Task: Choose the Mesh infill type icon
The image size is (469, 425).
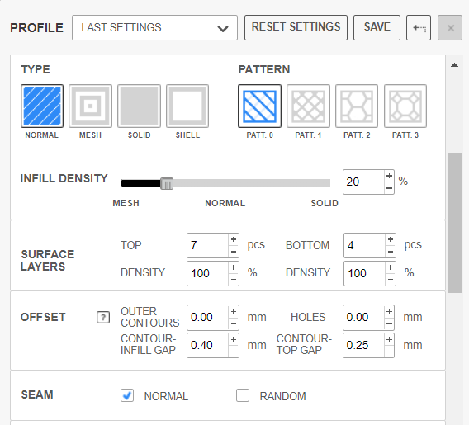Action: [x=90, y=106]
